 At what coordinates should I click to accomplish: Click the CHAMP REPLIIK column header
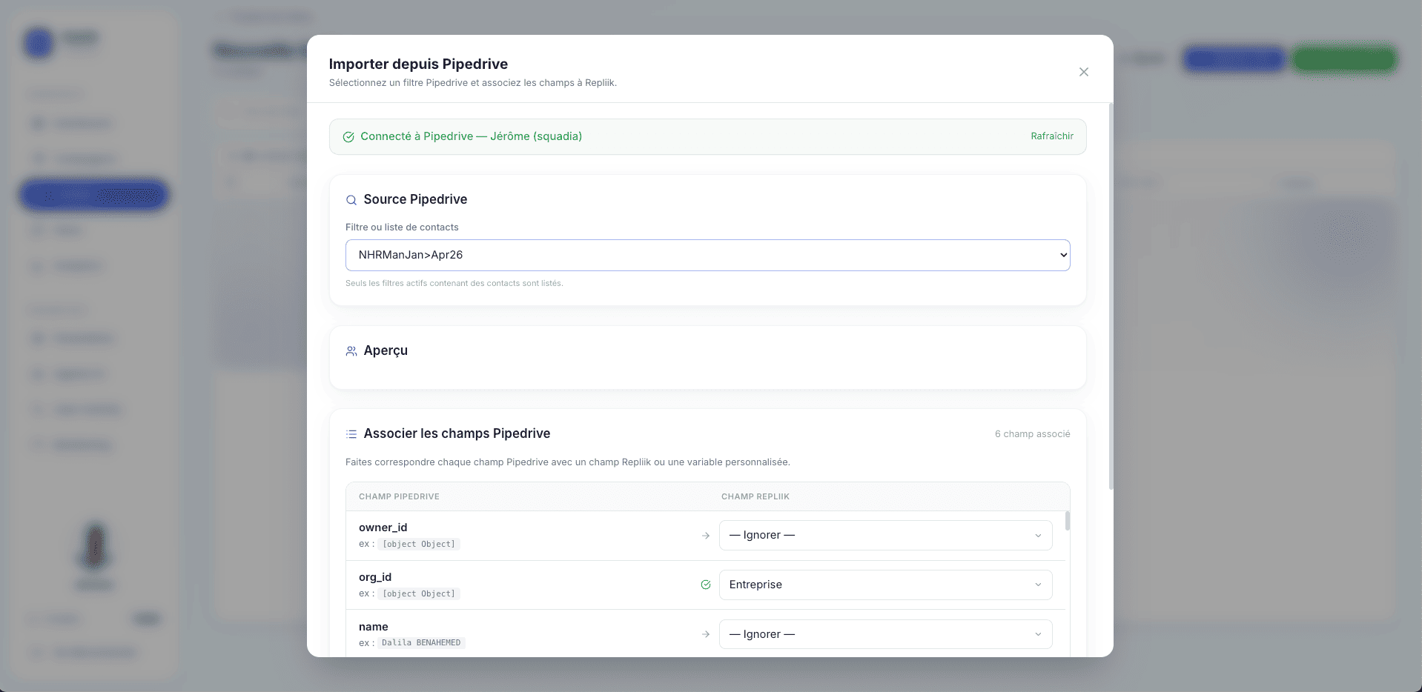pos(755,496)
